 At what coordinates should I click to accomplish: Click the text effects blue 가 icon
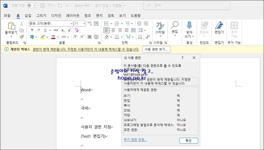[x=32, y=37]
